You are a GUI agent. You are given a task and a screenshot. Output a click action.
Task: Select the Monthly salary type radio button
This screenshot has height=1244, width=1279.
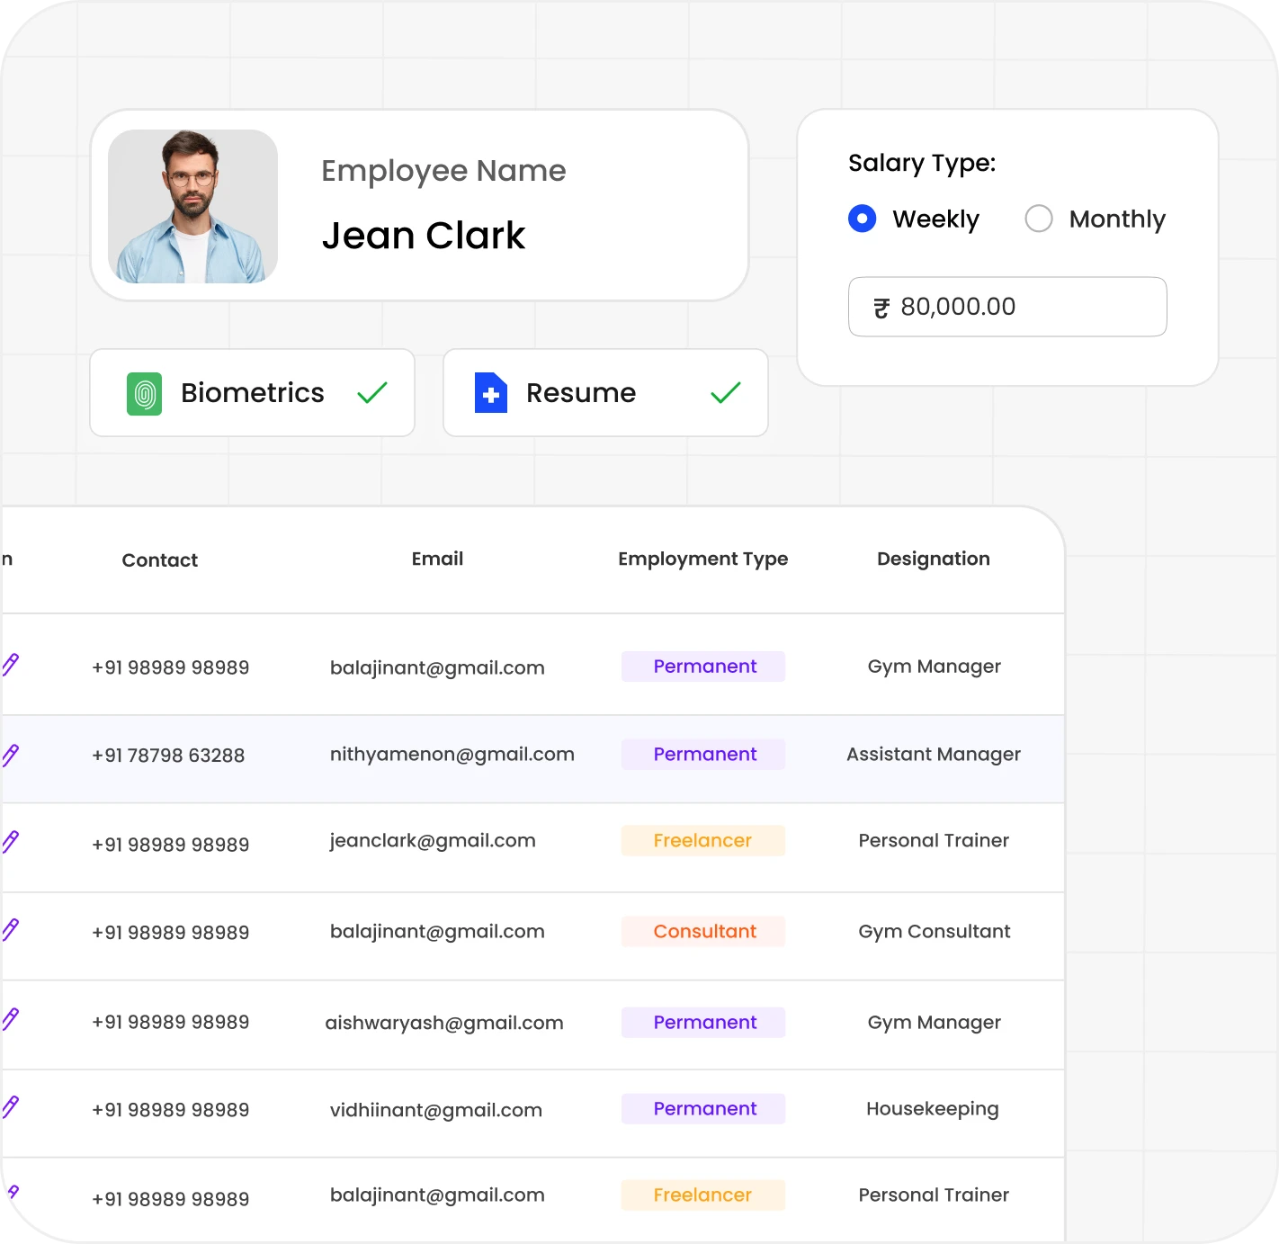point(1039,219)
